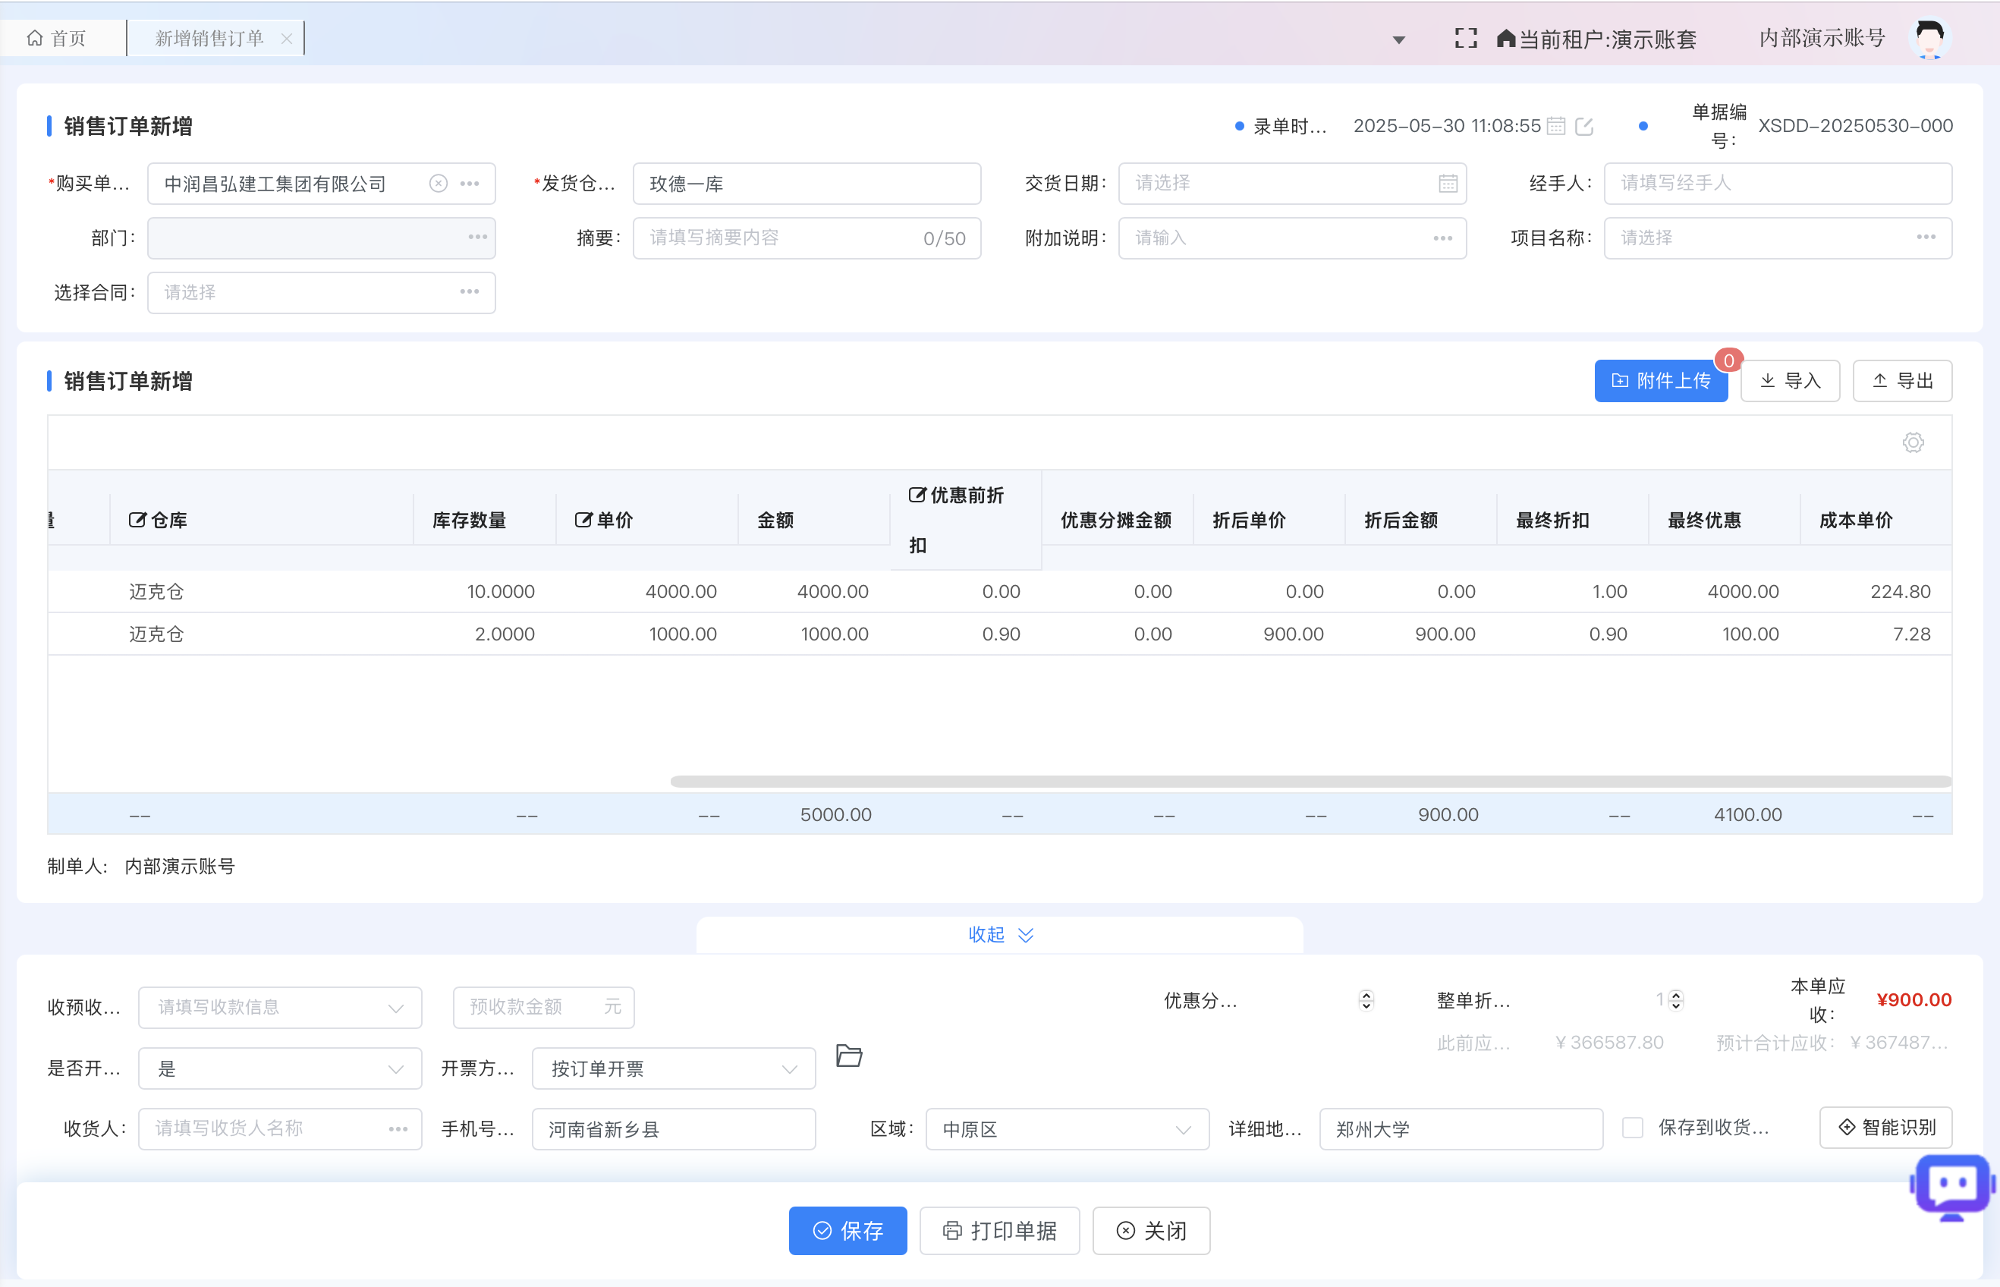Open the 附件上传 attachment upload panel
This screenshot has width=2000, height=1287.
[x=1660, y=380]
